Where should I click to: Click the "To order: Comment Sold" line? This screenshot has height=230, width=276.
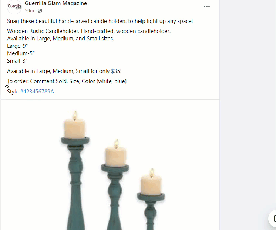point(67,81)
